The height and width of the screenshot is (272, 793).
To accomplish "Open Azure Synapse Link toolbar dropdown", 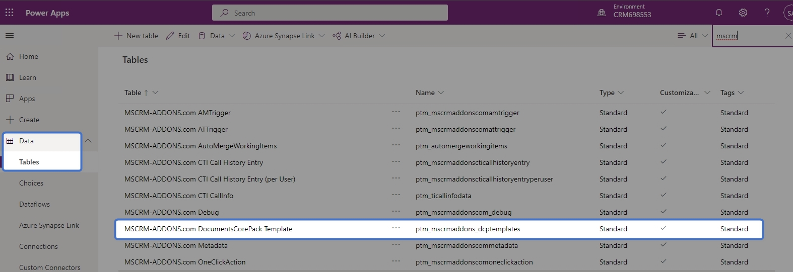I will [284, 36].
